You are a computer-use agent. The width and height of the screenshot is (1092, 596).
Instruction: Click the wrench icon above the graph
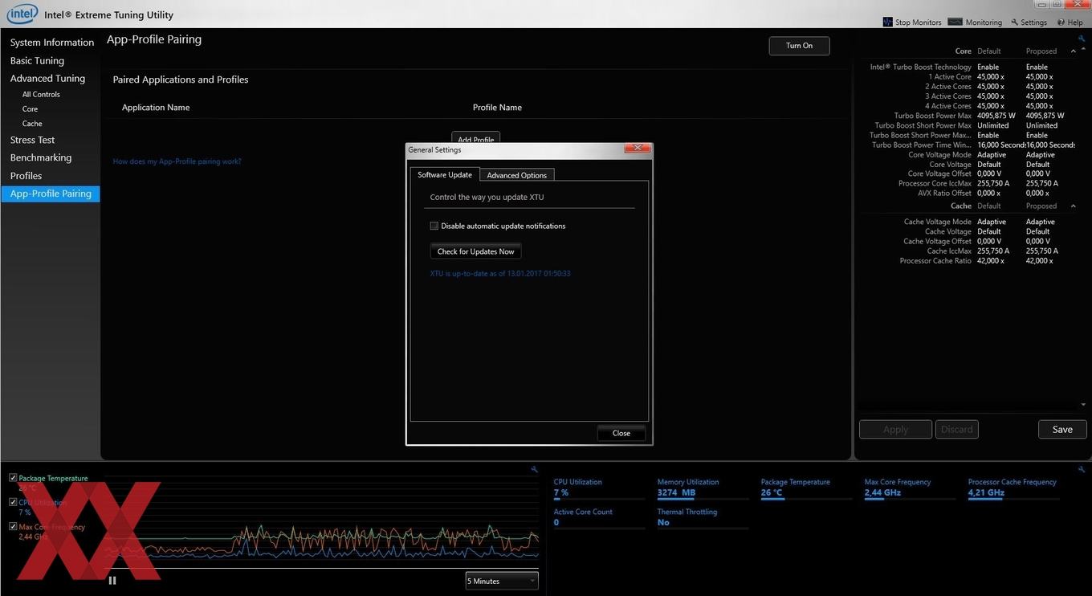tap(535, 469)
